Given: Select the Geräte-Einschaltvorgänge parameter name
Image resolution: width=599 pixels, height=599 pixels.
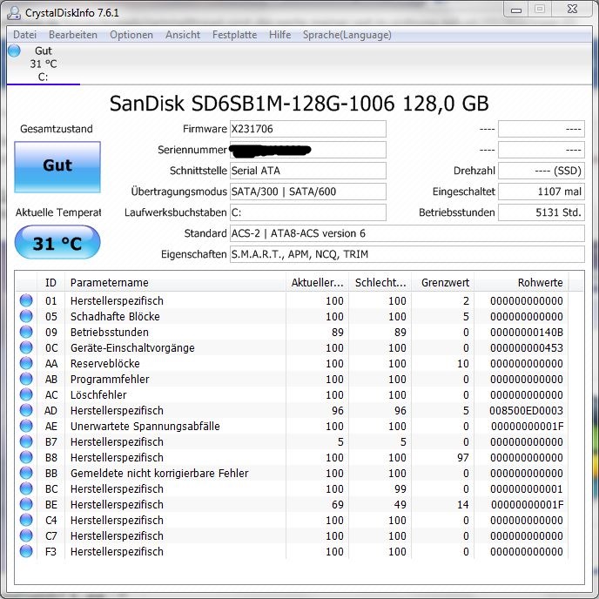Looking at the screenshot, I should tap(132, 347).
